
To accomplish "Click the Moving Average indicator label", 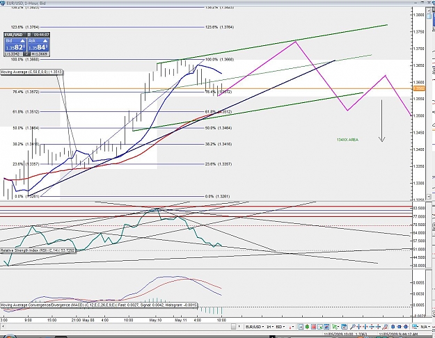I will click(x=31, y=72).
